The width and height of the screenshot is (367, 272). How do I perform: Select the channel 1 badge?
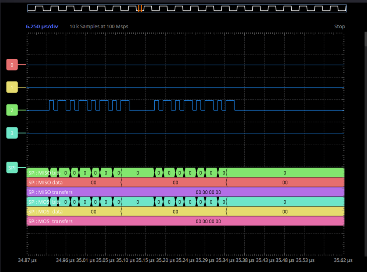12,87
